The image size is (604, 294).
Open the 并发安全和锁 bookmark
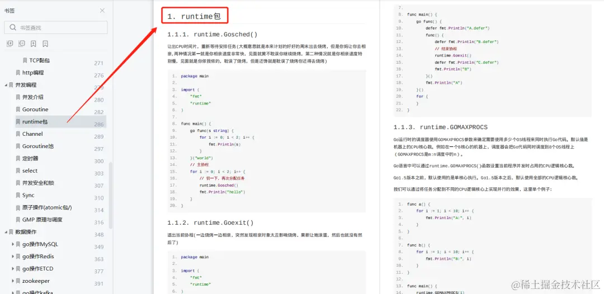point(38,183)
